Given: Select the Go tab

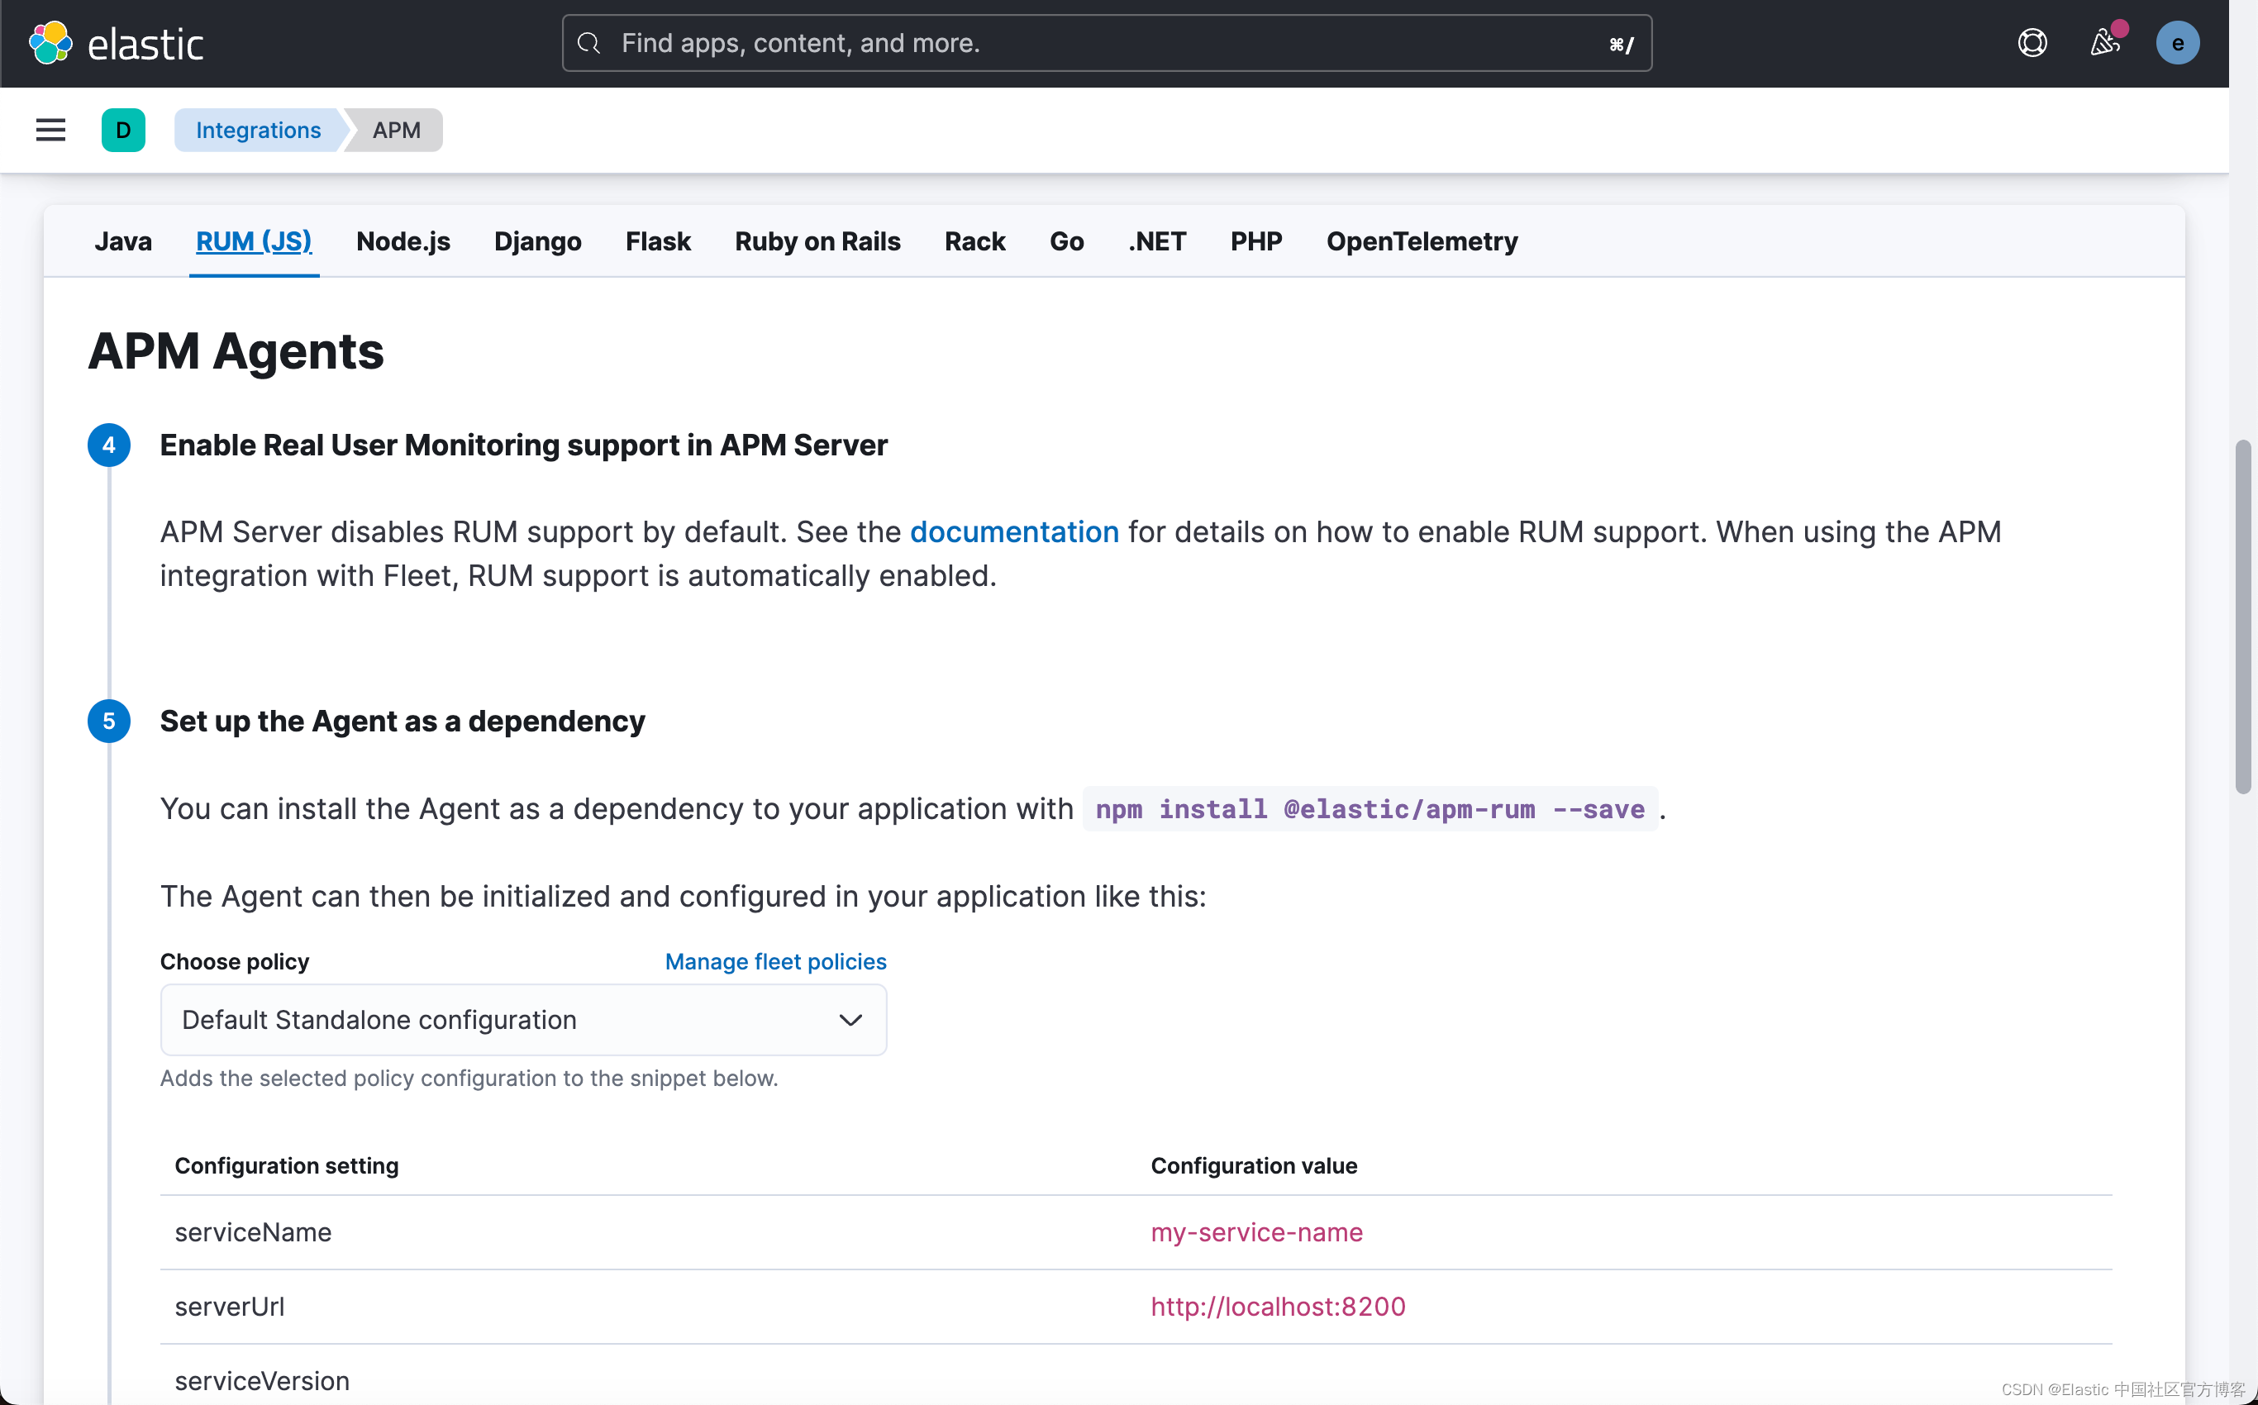Looking at the screenshot, I should (x=1067, y=241).
